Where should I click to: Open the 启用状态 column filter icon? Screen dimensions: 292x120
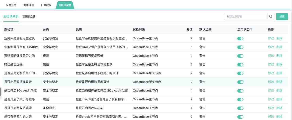251,30
